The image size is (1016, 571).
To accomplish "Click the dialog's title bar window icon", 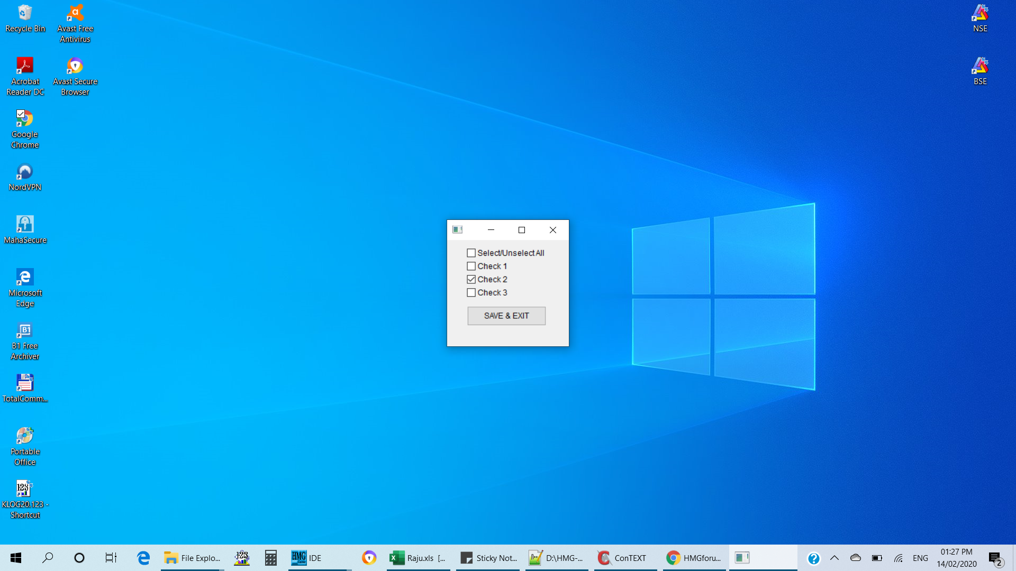I will (x=458, y=229).
